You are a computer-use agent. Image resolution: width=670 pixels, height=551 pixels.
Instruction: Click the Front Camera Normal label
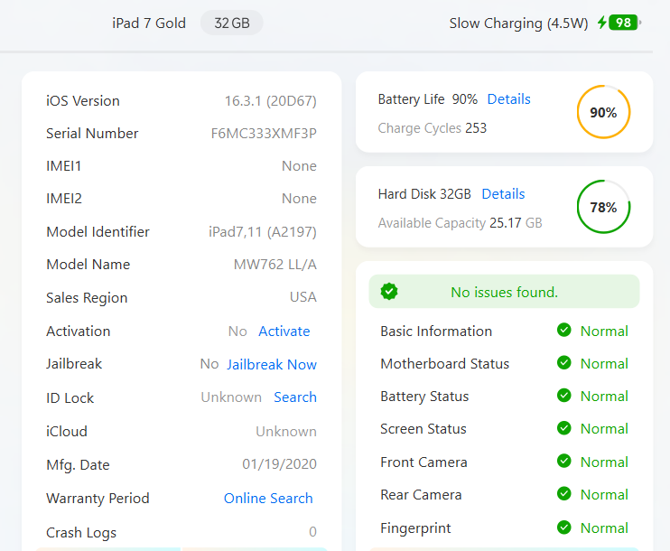coord(604,462)
